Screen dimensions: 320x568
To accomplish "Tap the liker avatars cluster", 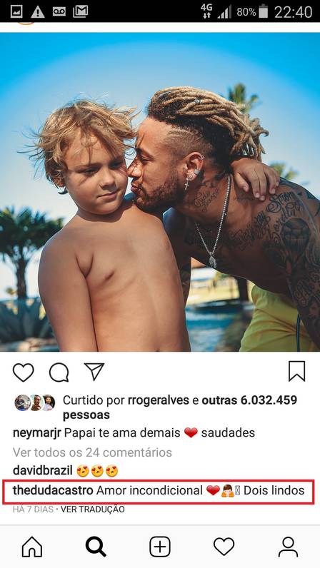I will tap(35, 403).
